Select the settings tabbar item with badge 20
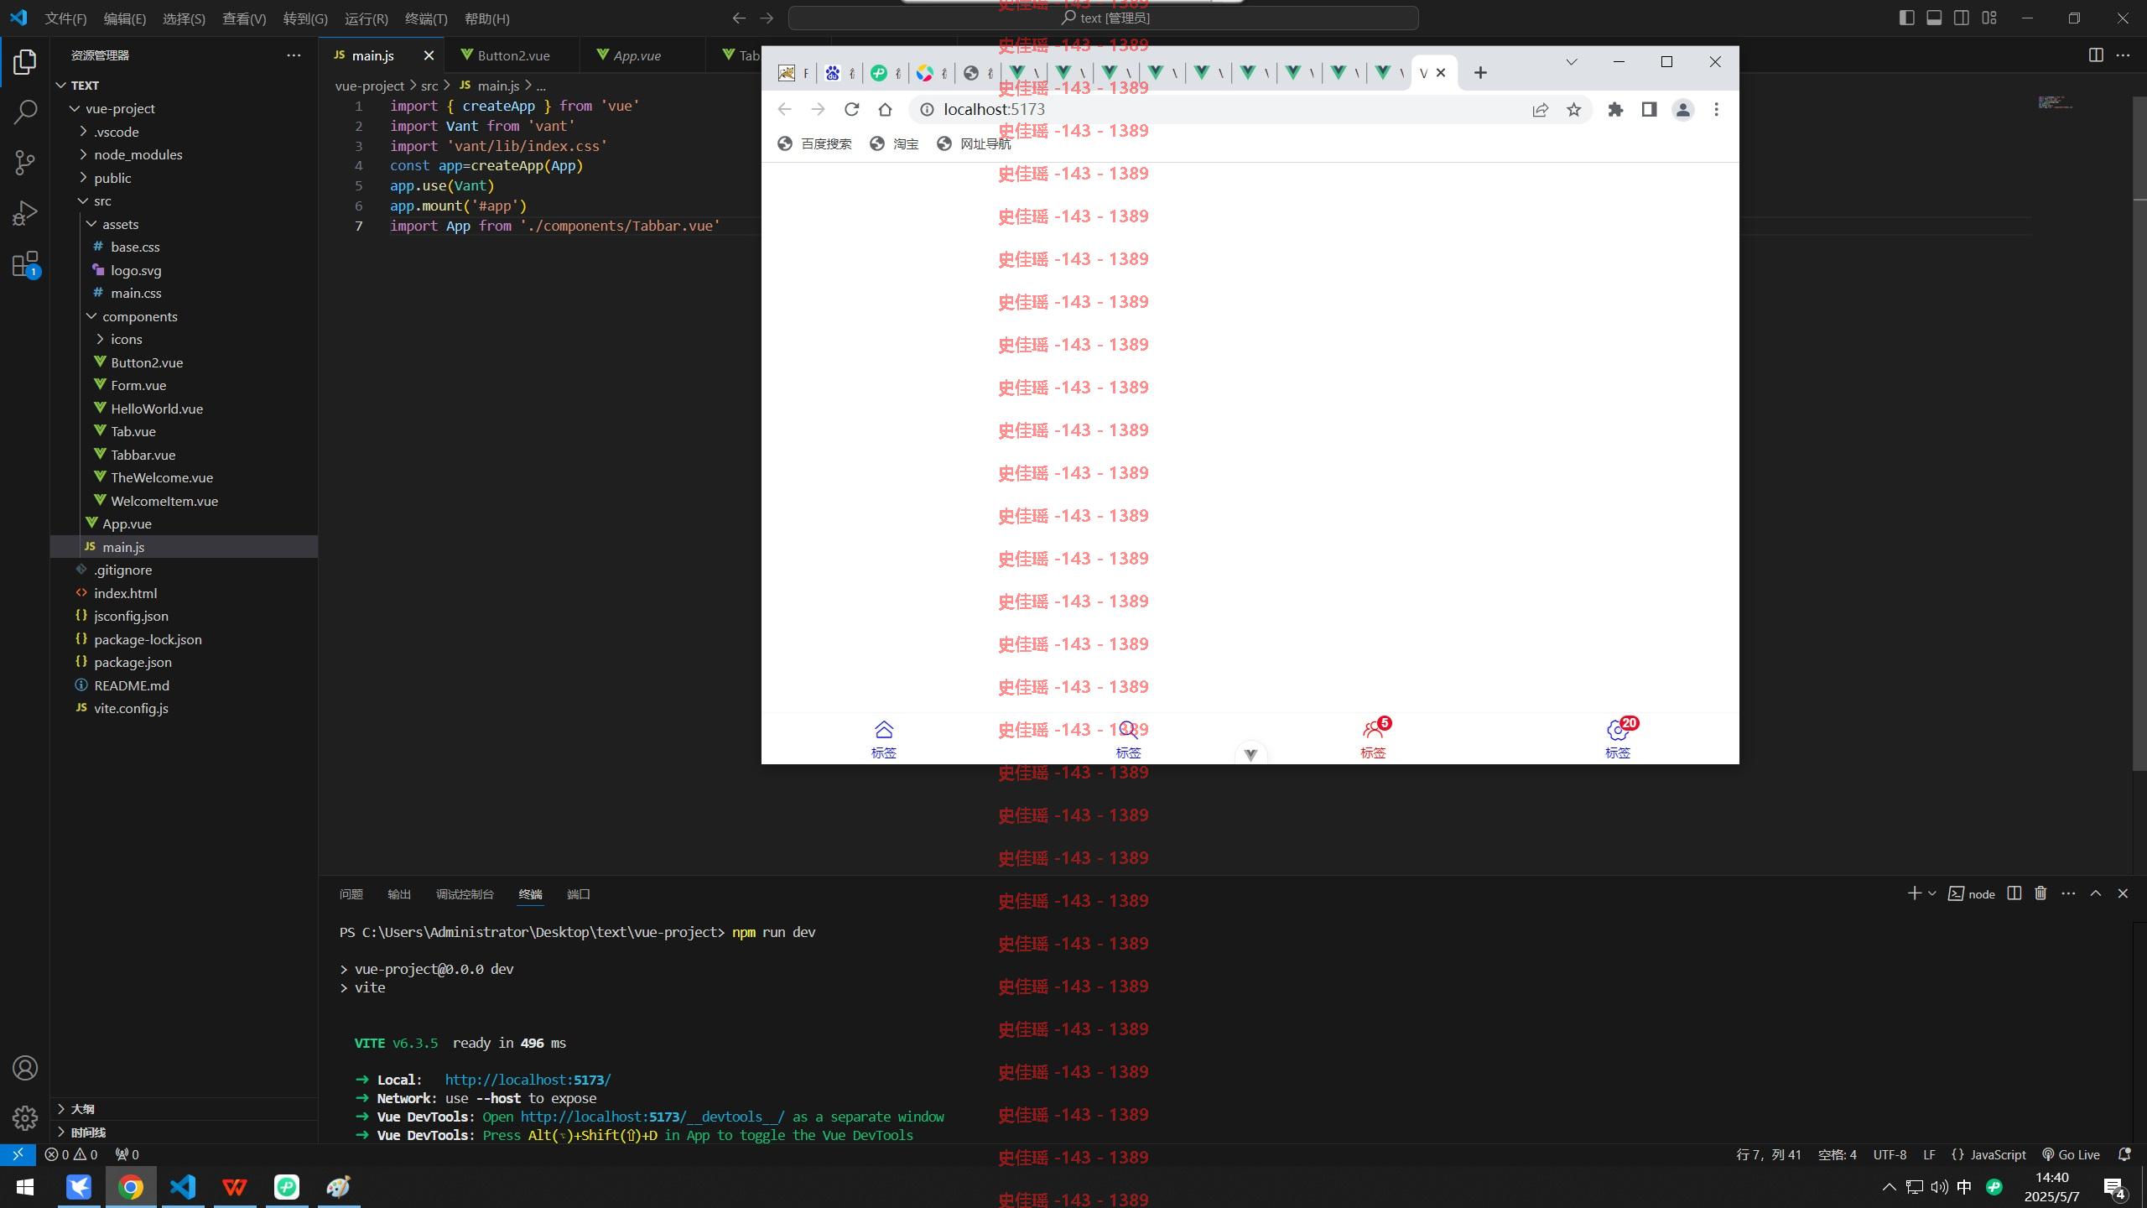Image resolution: width=2147 pixels, height=1208 pixels. (x=1619, y=739)
